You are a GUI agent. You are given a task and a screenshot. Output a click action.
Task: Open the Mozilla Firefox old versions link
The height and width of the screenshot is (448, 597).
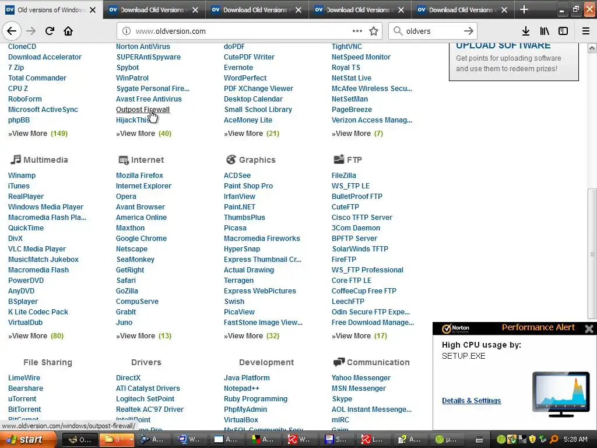click(139, 175)
